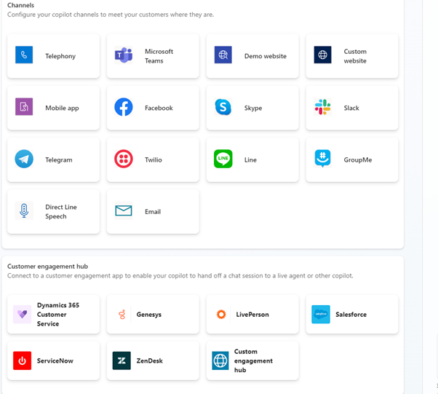Screen dimensions: 438x394
Task: Choose the ServiceNow hub label
Action: pos(55,360)
